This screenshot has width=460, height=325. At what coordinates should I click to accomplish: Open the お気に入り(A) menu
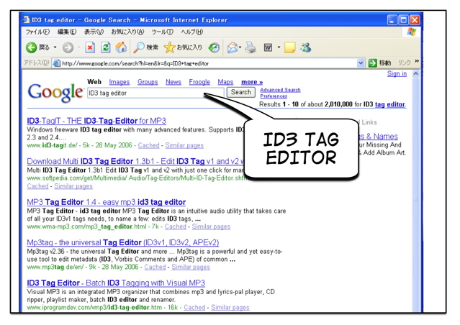[x=127, y=32]
